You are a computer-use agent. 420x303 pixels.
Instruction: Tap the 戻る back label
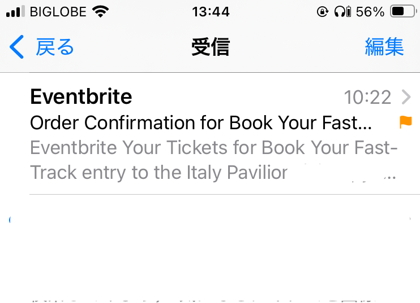click(55, 47)
